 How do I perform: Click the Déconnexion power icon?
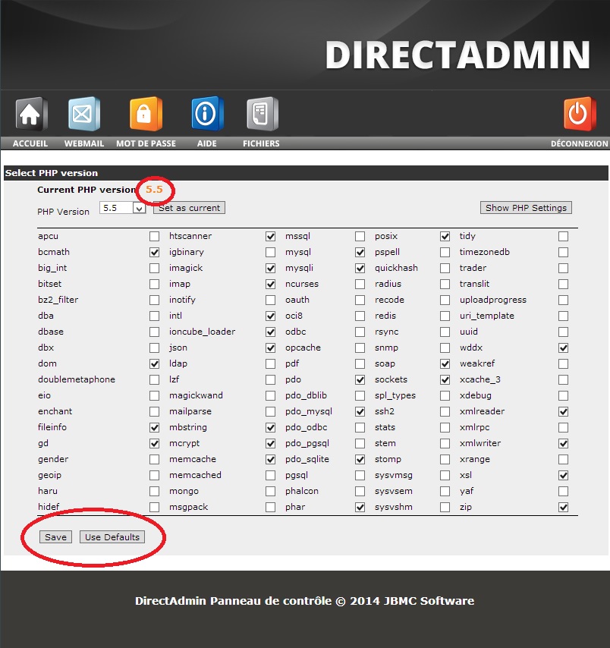coord(580,114)
